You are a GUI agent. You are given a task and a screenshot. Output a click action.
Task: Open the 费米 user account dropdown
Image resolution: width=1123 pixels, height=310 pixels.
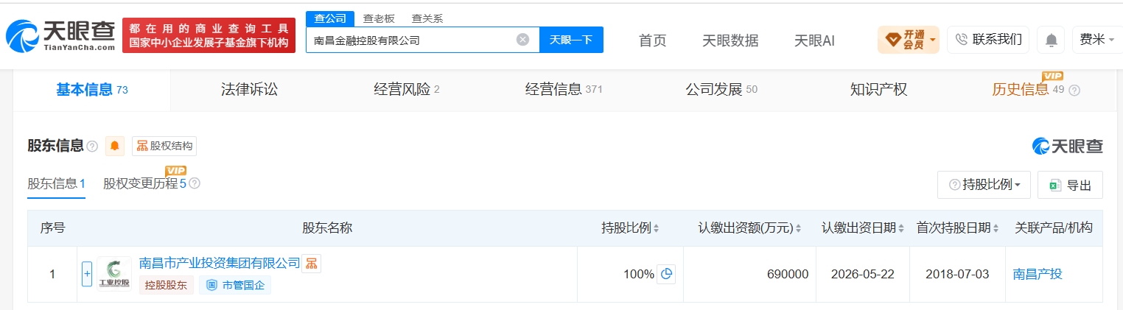pyautogui.click(x=1096, y=40)
